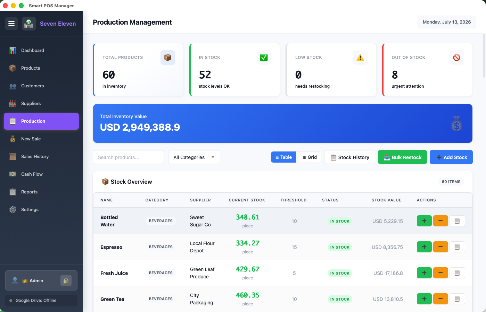Click the USD 5,229.15 stock value
Screen dimensions: 486x312
387,221
